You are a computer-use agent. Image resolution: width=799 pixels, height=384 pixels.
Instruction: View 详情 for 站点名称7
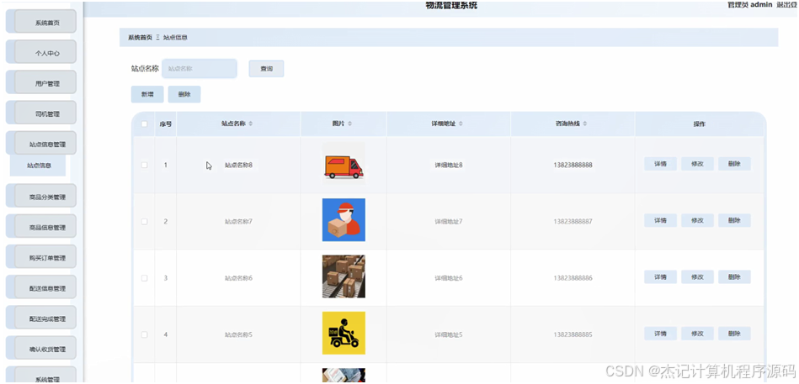[660, 220]
